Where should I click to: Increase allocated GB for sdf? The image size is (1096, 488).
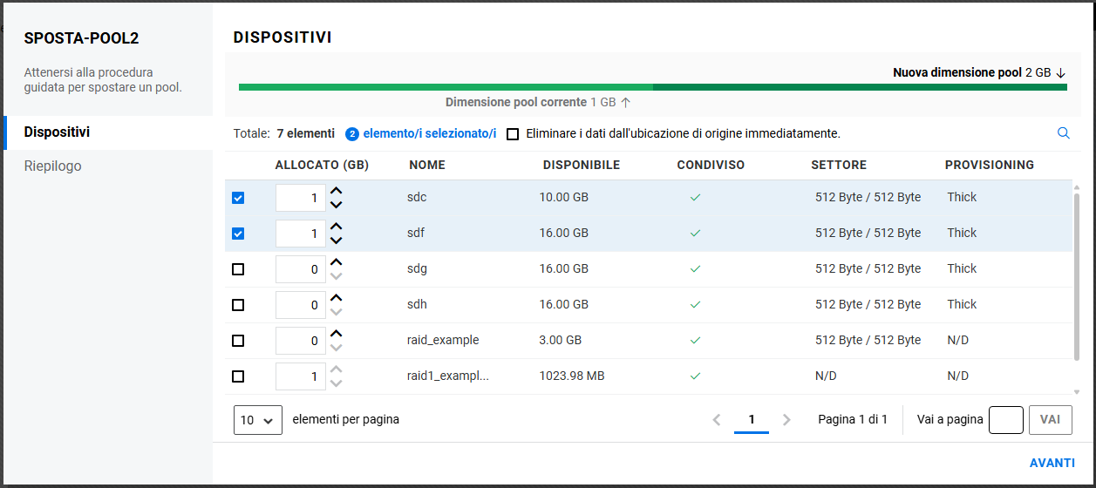pos(337,227)
